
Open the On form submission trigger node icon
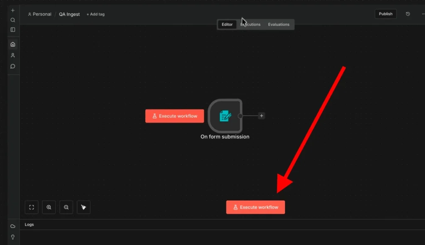coord(225,116)
